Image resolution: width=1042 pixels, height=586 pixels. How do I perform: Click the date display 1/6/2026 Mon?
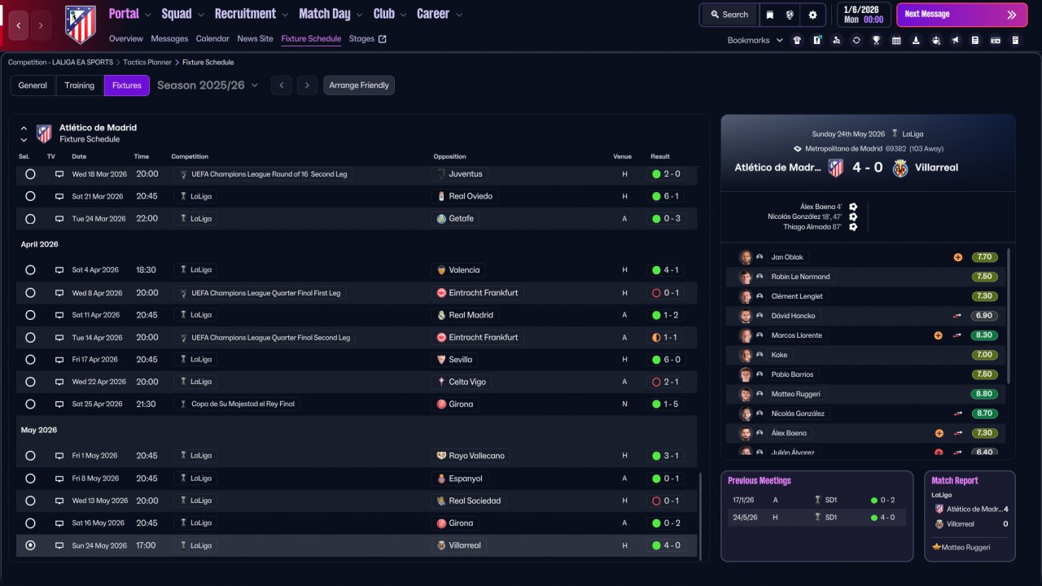(x=864, y=15)
